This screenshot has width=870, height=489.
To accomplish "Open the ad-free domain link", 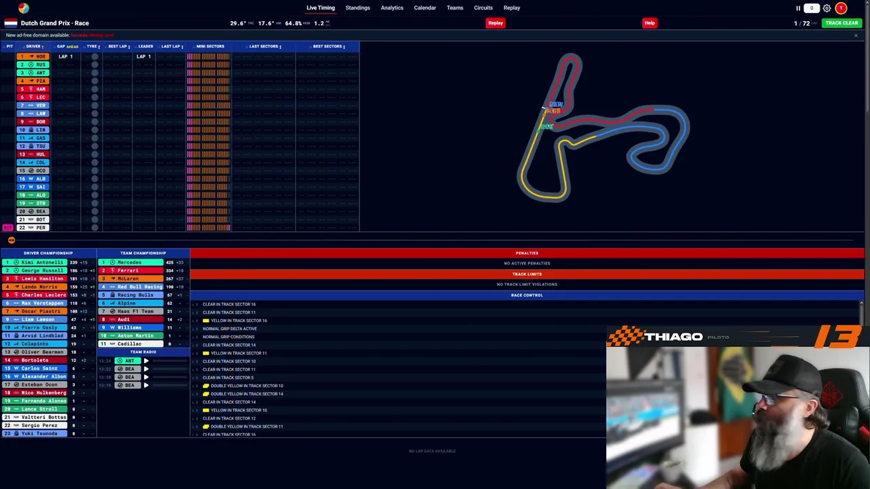I will [92, 35].
